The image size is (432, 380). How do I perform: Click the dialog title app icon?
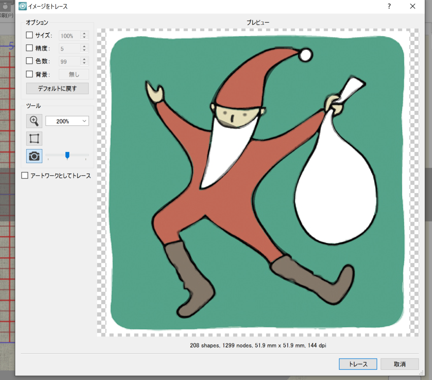tap(22, 6)
